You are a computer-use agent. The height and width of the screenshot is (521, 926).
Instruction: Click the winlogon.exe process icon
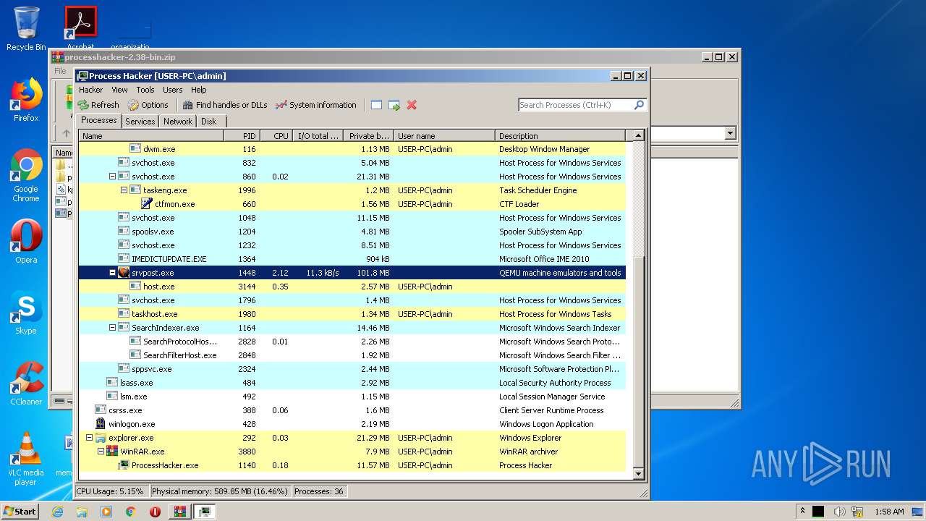(101, 424)
